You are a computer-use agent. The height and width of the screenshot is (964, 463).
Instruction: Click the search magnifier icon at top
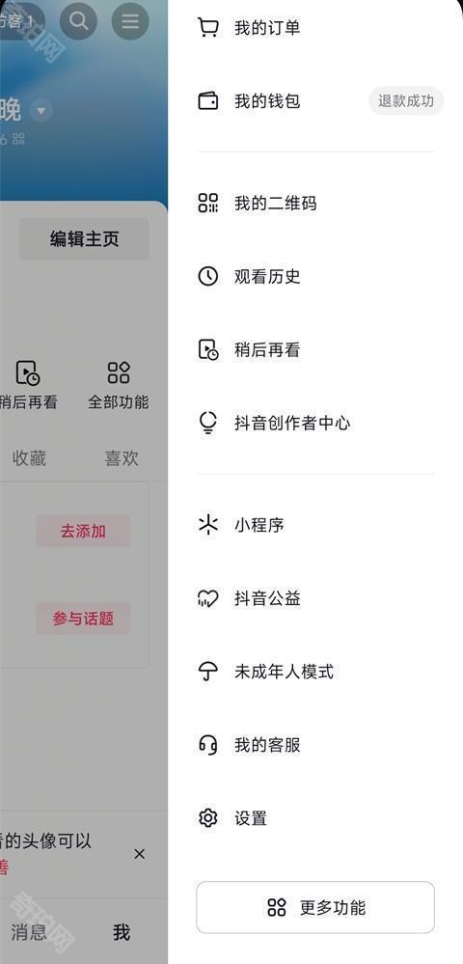(79, 21)
